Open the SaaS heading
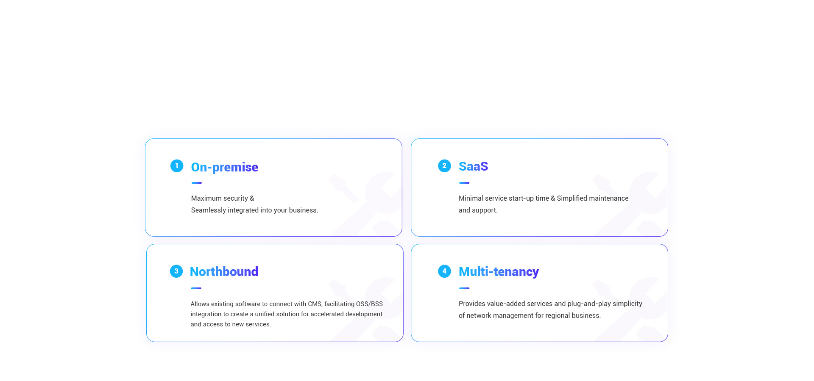 point(473,166)
